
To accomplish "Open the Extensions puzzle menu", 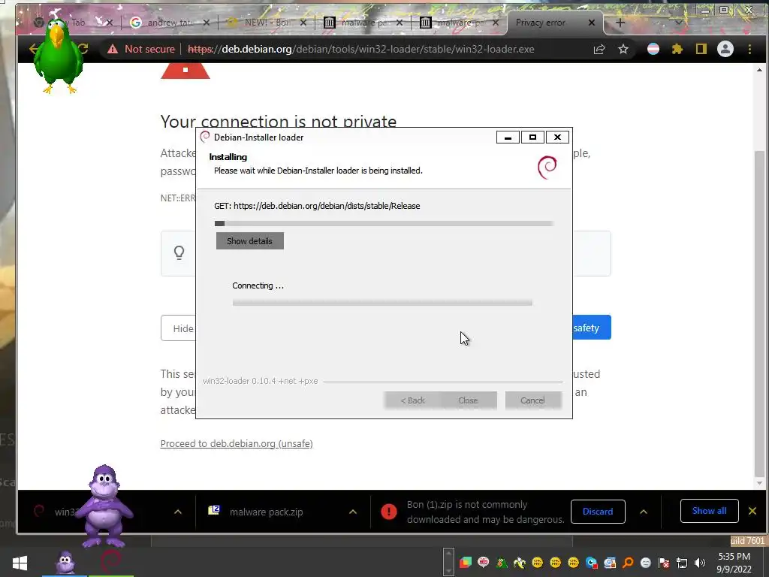I will (677, 49).
